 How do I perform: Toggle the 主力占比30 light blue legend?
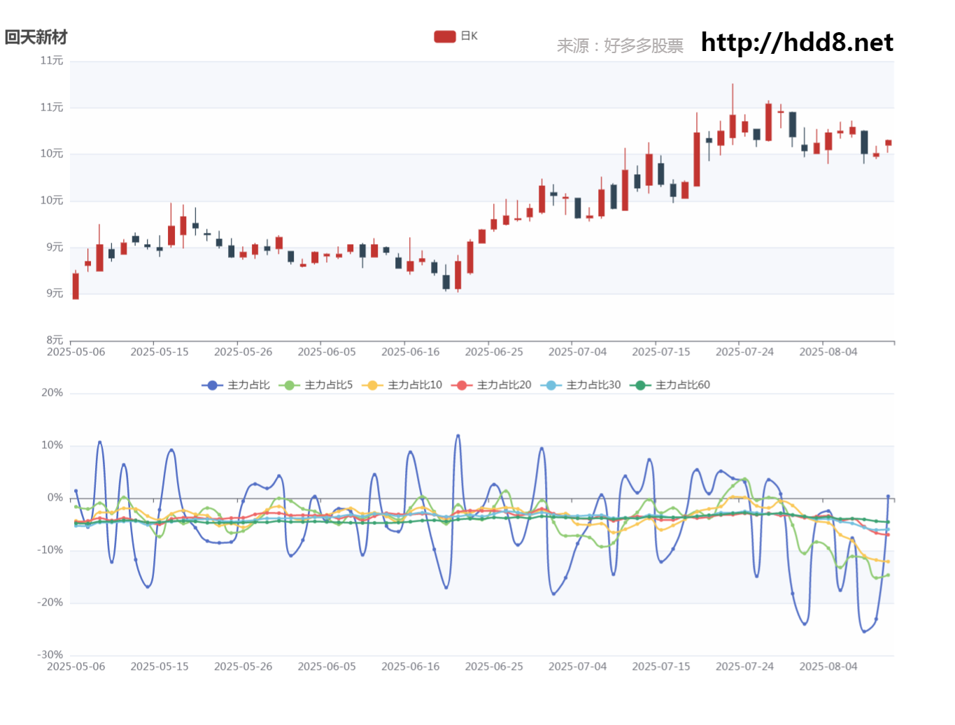581,385
